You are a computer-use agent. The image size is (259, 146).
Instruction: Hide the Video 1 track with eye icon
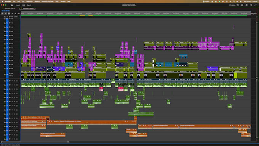[12, 73]
